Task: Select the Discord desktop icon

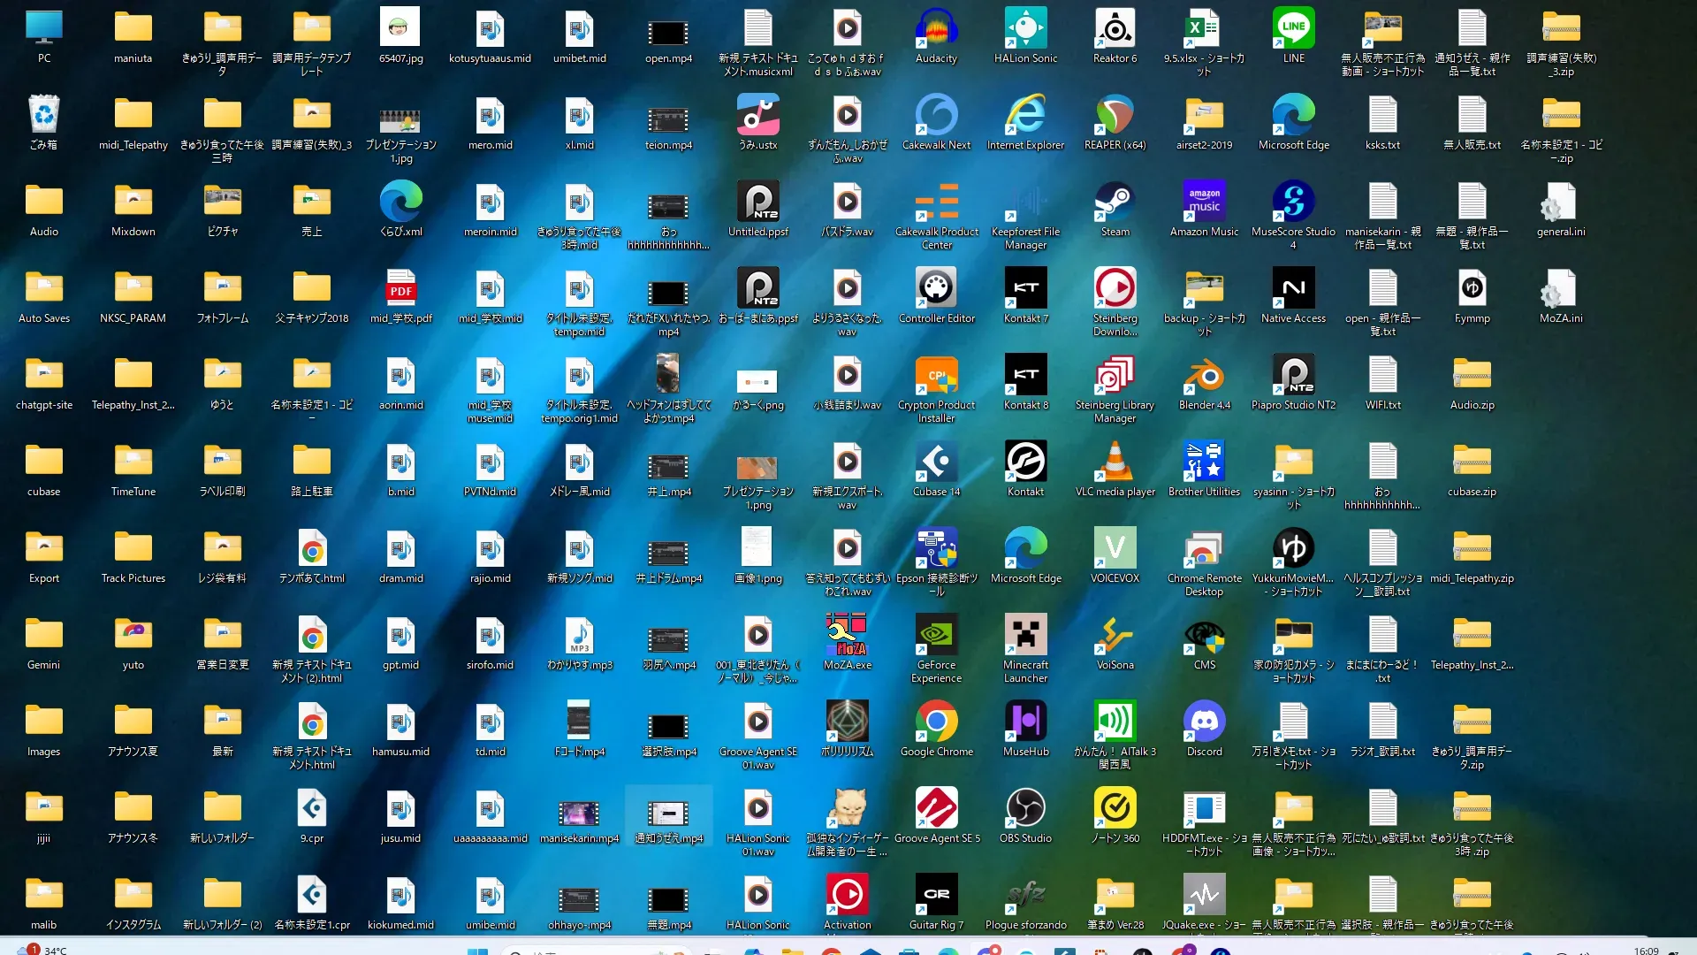Action: [1204, 722]
